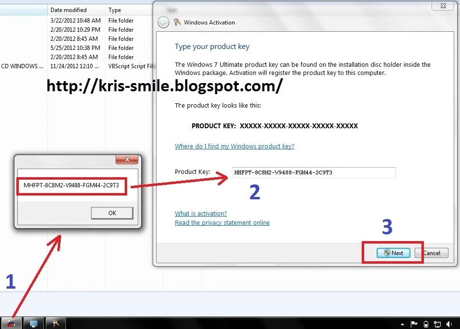Viewport: 460px width, 329px height.
Task: Click the battery power tray icon
Action: (426, 324)
